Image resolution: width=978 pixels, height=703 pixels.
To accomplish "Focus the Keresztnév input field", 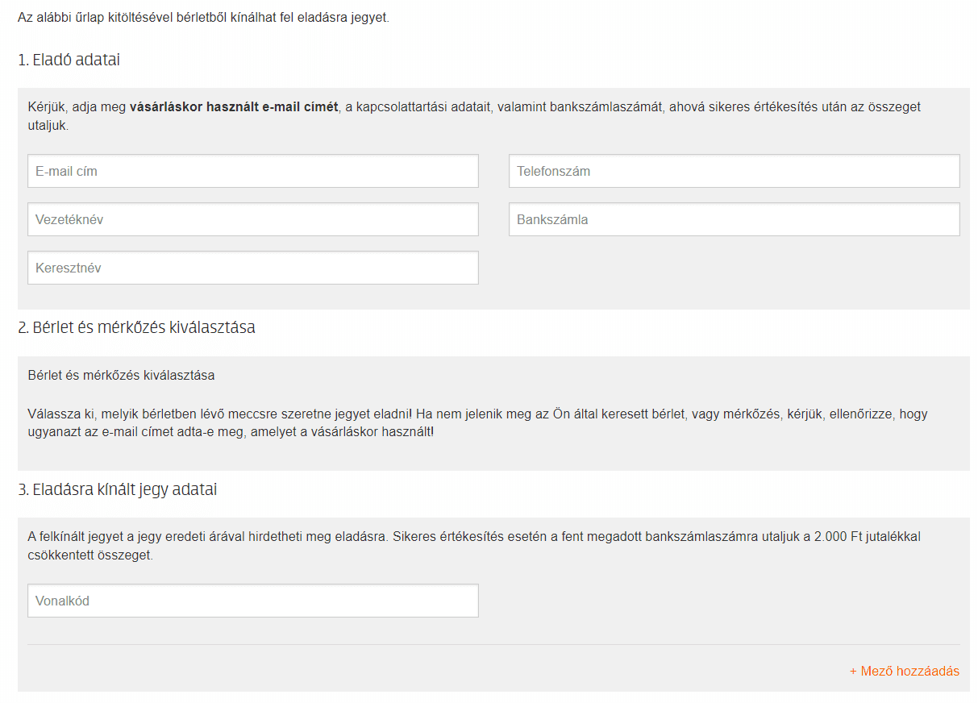I will [x=252, y=268].
